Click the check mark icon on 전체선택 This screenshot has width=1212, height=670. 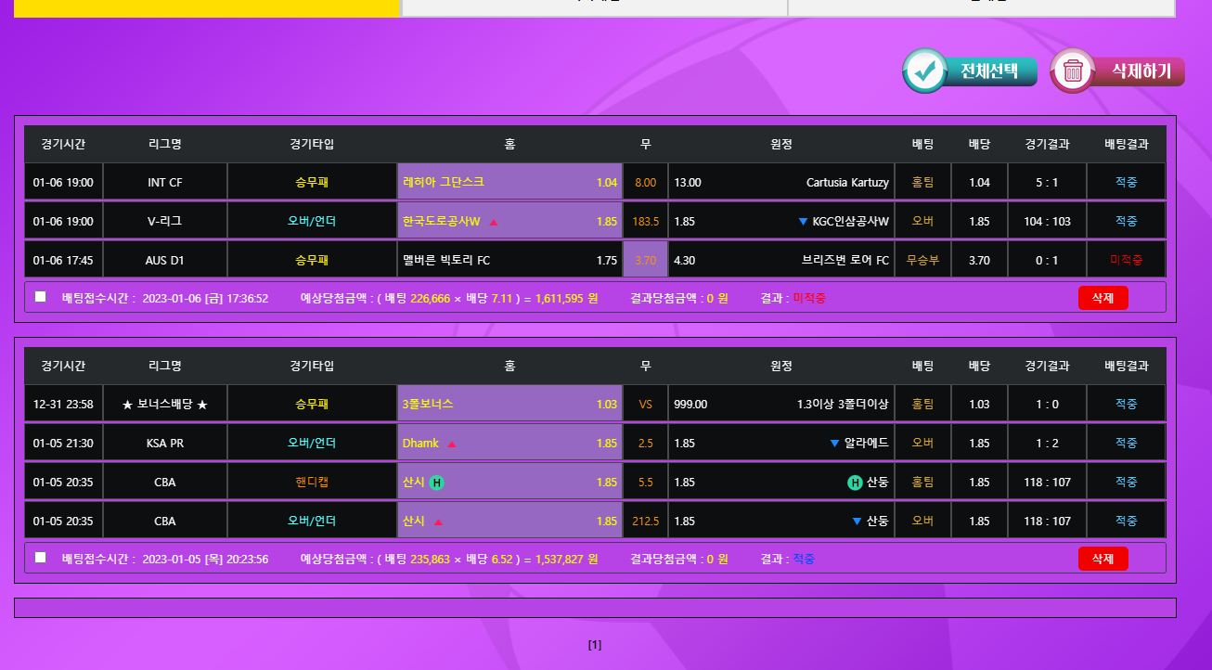pyautogui.click(x=924, y=71)
